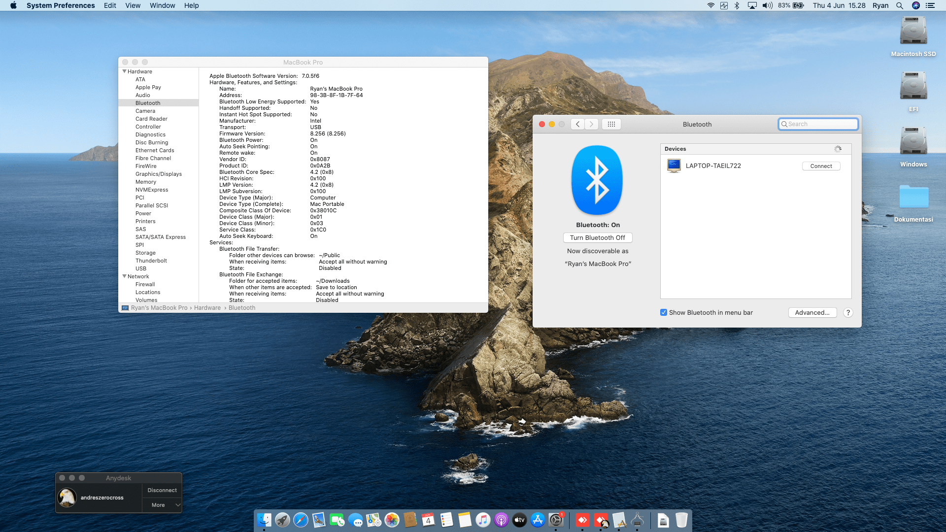946x532 pixels.
Task: Activate Siri from the menu bar
Action: point(916,5)
